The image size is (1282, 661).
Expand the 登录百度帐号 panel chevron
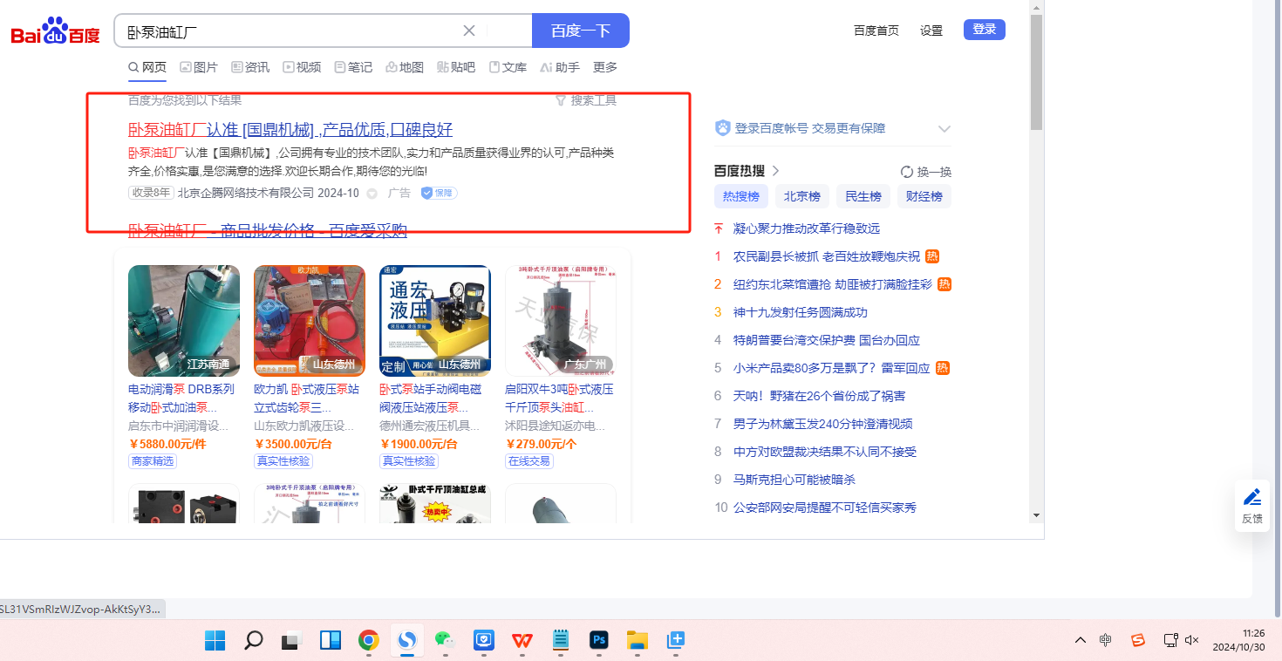click(x=944, y=129)
